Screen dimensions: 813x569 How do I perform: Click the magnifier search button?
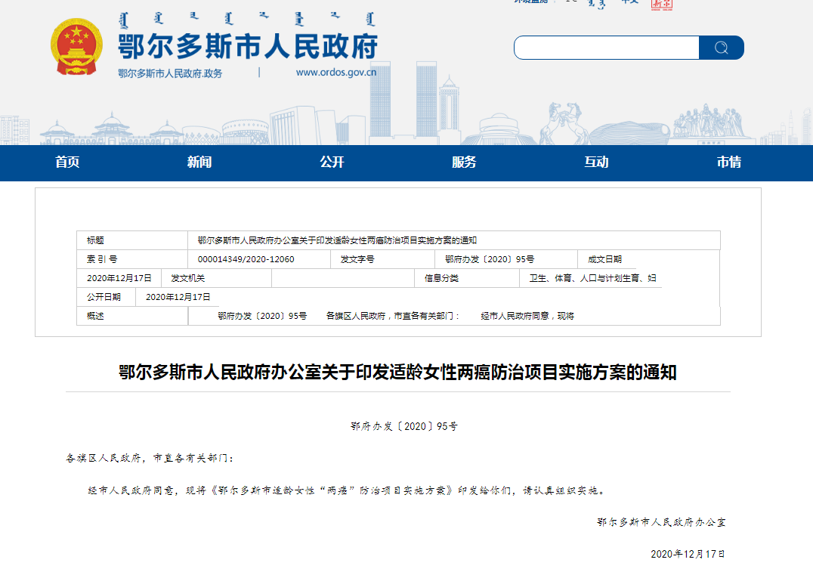click(722, 48)
